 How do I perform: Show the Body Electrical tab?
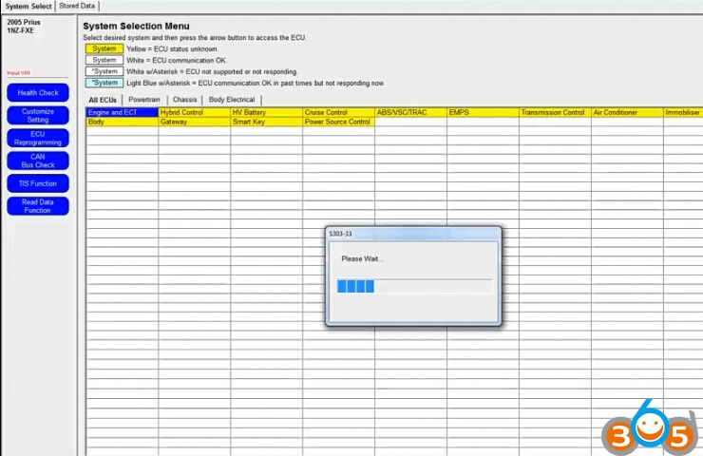(232, 100)
